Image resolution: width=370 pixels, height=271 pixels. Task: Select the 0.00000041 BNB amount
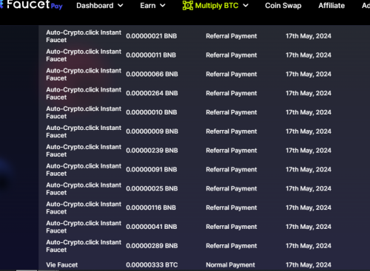pyautogui.click(x=152, y=227)
